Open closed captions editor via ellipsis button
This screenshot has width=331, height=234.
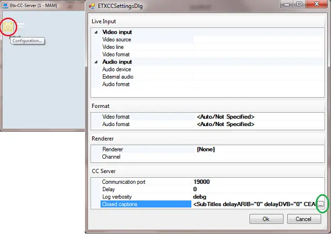[321, 205]
